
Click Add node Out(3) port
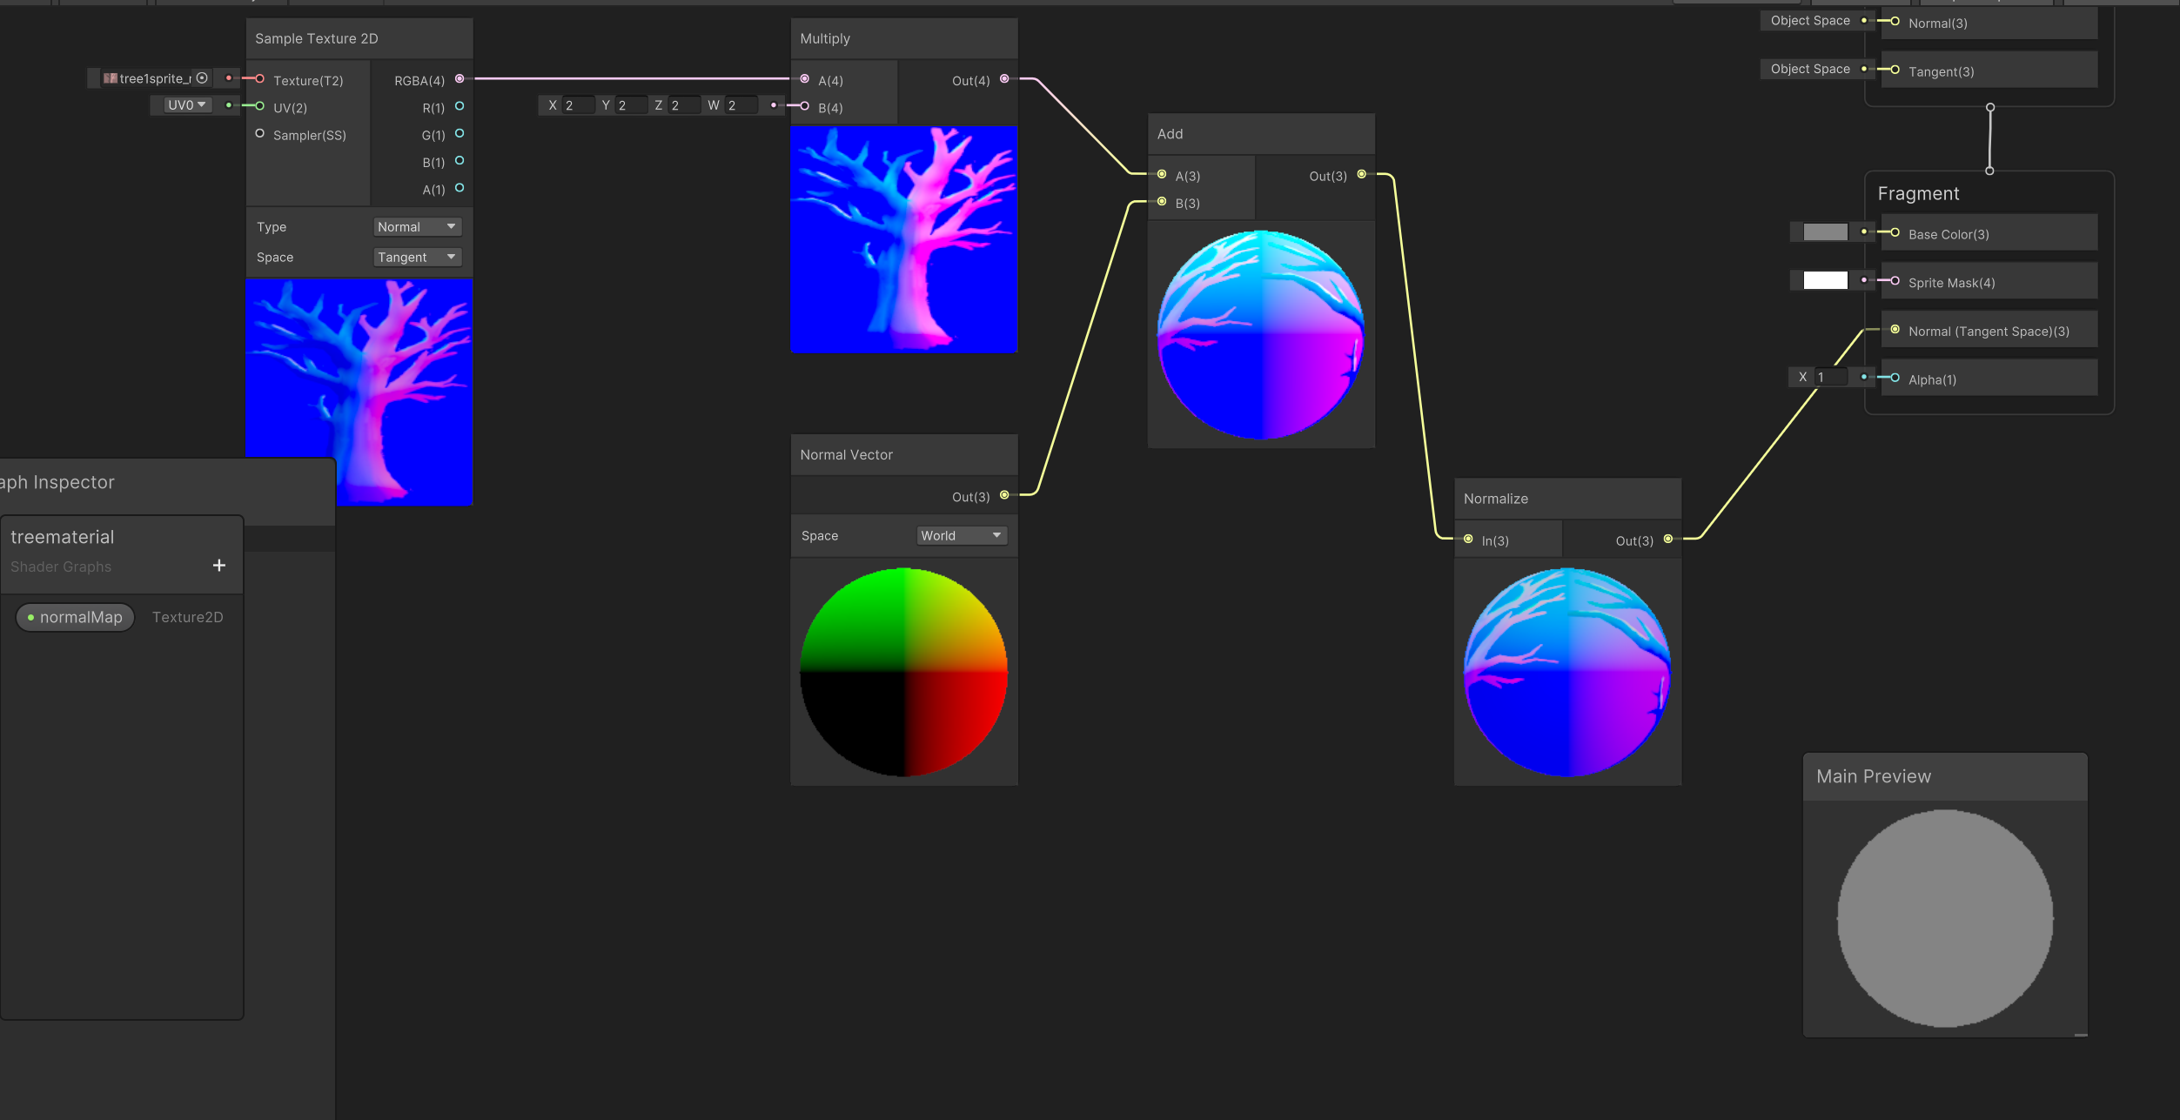pos(1361,175)
